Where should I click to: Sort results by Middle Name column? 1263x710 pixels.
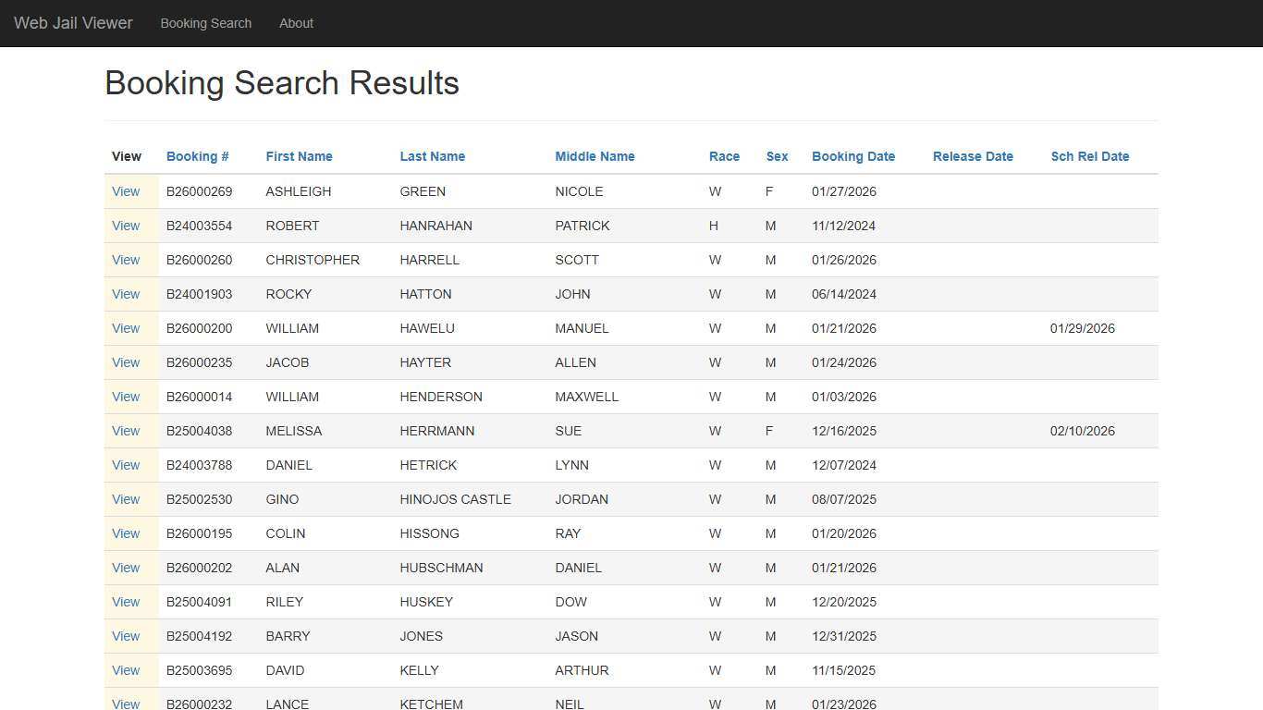[595, 156]
